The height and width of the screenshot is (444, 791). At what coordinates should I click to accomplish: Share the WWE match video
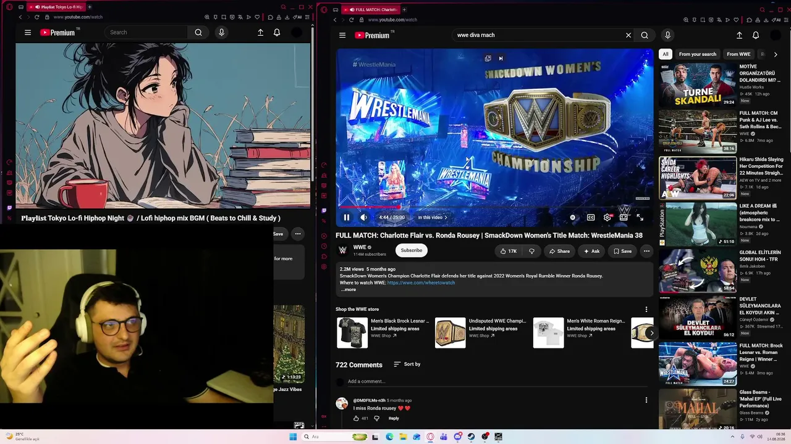point(559,251)
